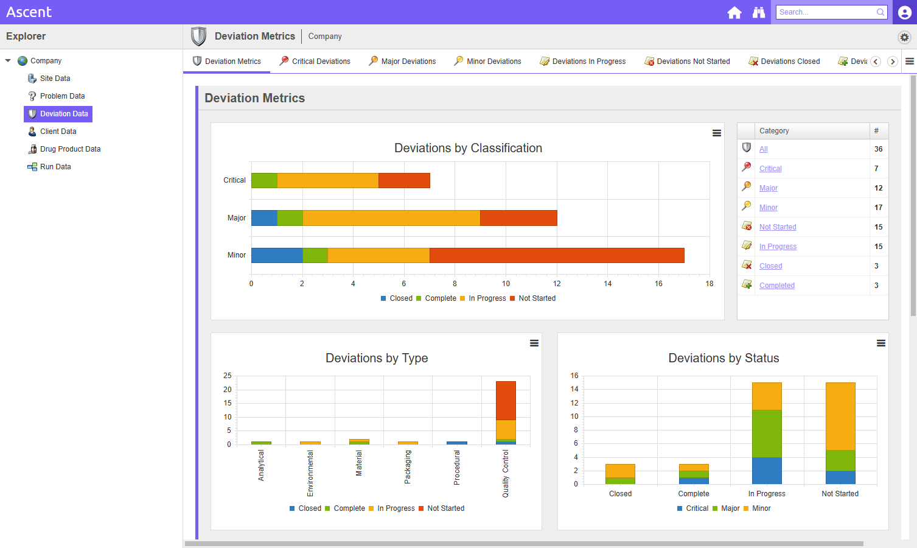Screen dimensions: 917x548
Task: Open the binoculars search icon
Action: pyautogui.click(x=759, y=12)
